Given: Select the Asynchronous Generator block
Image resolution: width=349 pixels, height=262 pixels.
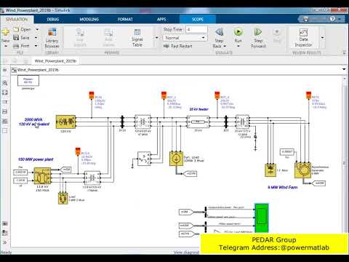Looking at the screenshot, I should click(302, 170).
